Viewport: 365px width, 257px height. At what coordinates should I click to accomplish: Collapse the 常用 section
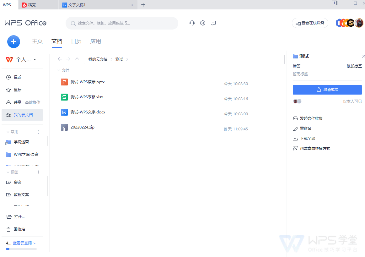coord(8,132)
